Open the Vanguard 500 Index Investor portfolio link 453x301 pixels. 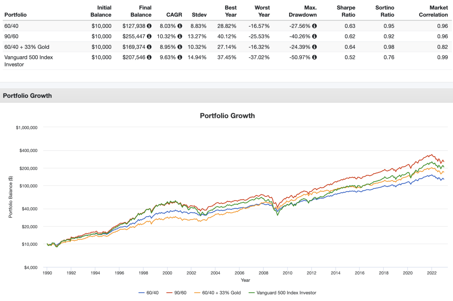tap(28, 57)
